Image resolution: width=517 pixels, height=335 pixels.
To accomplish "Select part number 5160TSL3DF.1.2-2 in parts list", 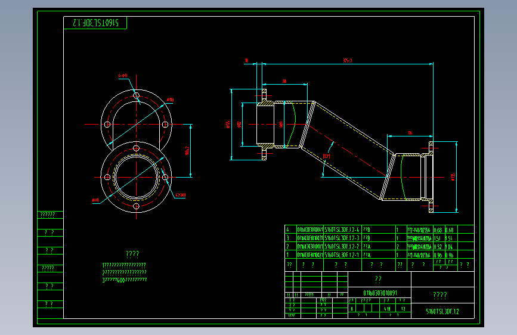I will 342,247.
